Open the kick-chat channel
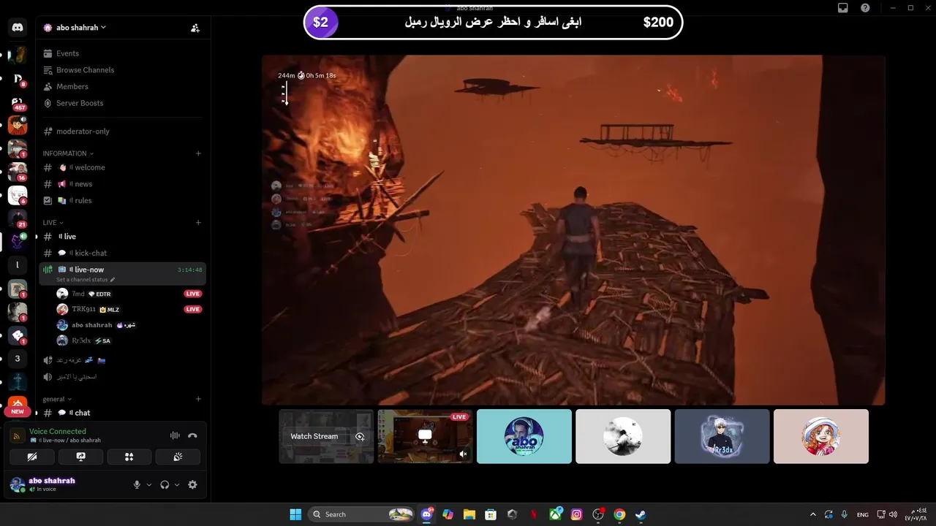The height and width of the screenshot is (526, 936). (x=123, y=253)
